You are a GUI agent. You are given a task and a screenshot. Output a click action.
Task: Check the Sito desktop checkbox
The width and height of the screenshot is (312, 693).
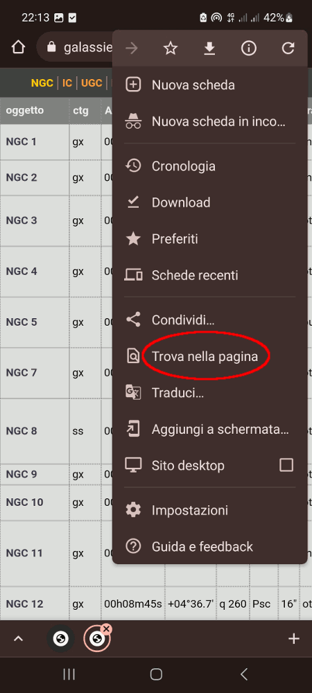point(286,465)
